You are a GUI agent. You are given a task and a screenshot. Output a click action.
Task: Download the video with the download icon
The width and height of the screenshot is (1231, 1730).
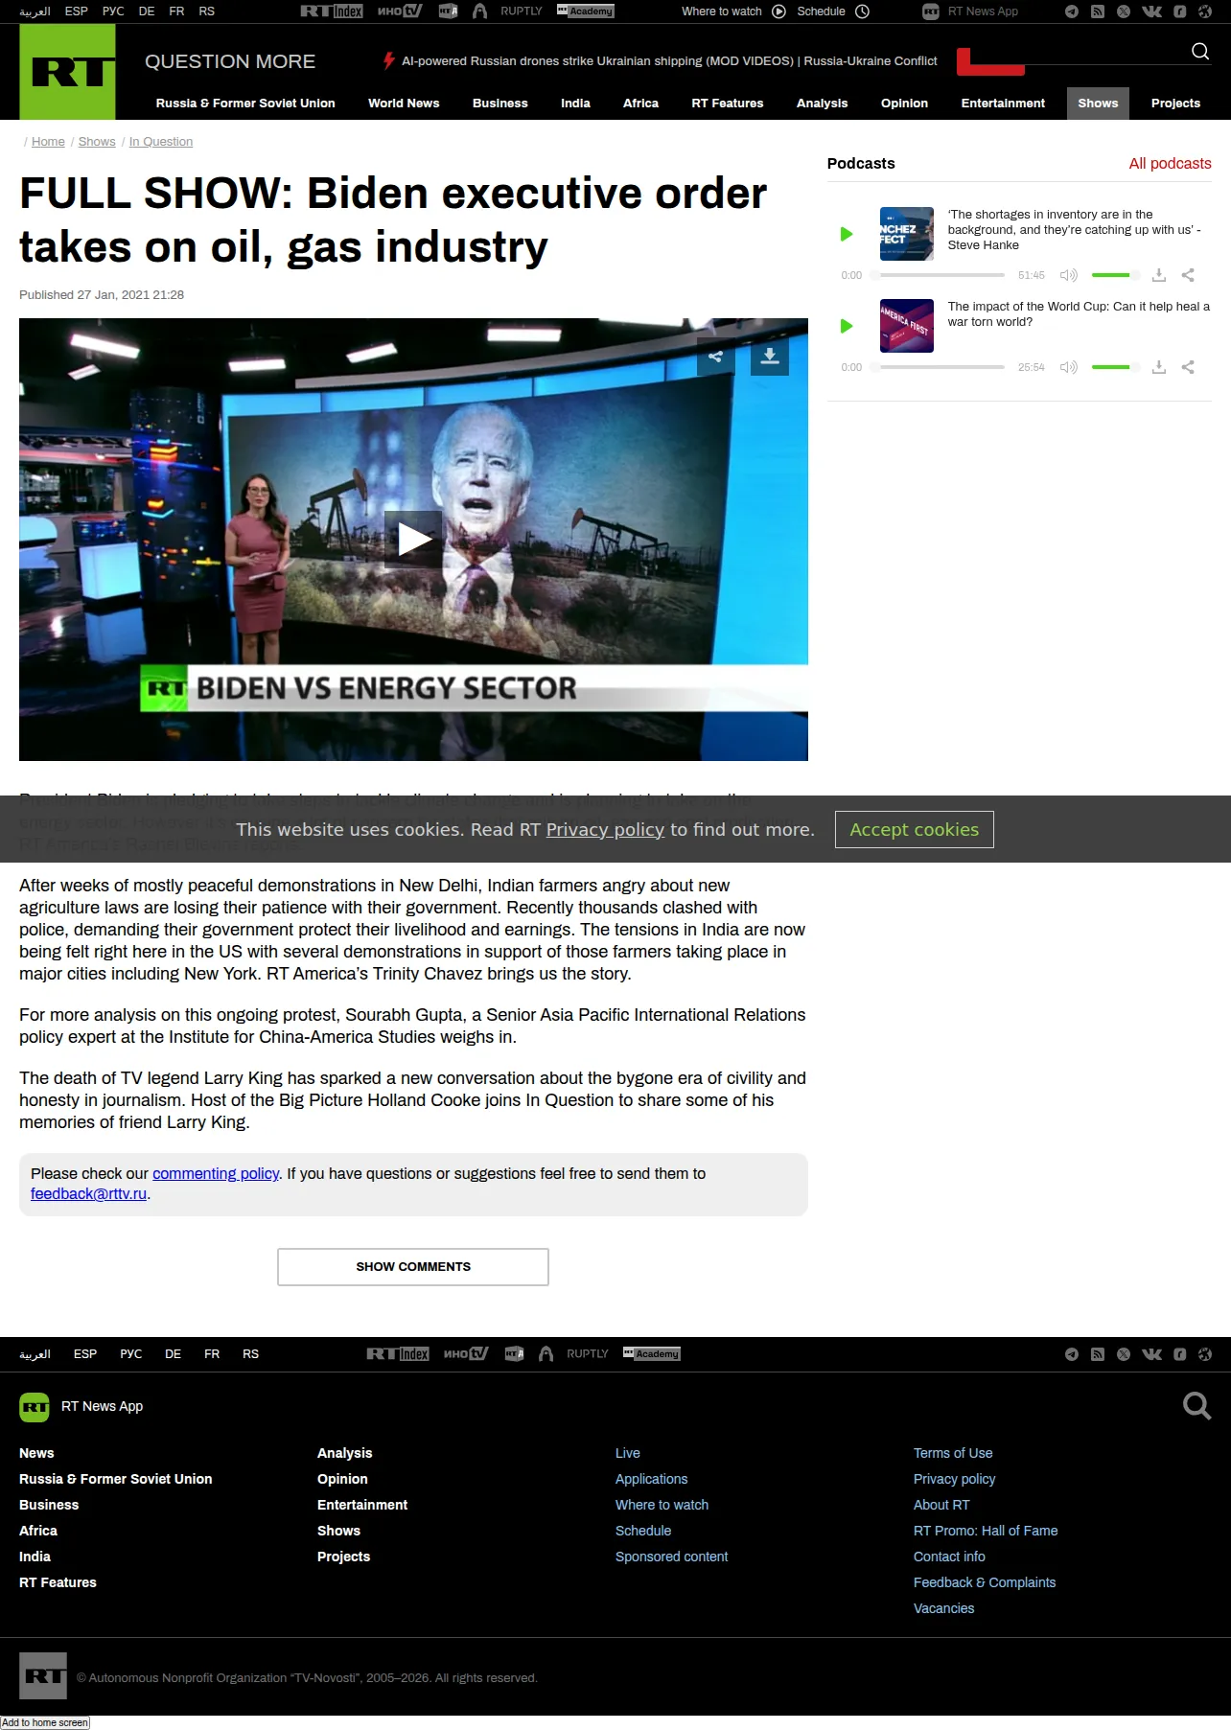click(769, 357)
